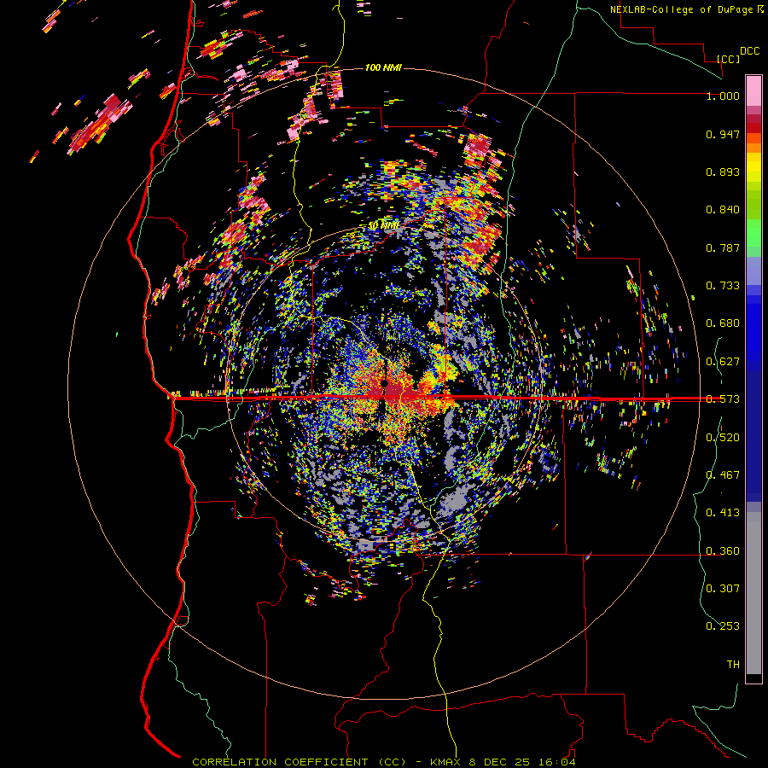Click the 0.413 scale value

tap(723, 513)
